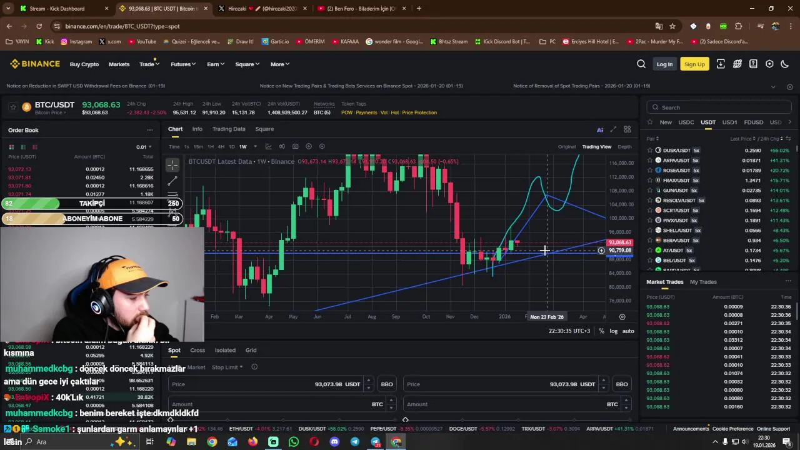Switch chart to Depth view
Viewport: 800px width, 450px height.
[x=624, y=147]
